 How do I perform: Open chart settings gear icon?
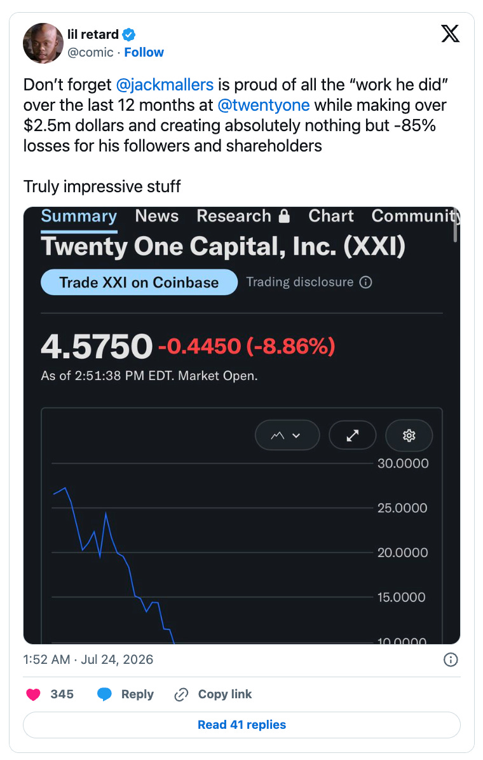tap(409, 435)
